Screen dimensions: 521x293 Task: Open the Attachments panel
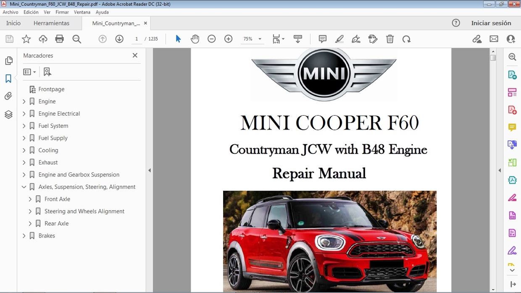[9, 96]
